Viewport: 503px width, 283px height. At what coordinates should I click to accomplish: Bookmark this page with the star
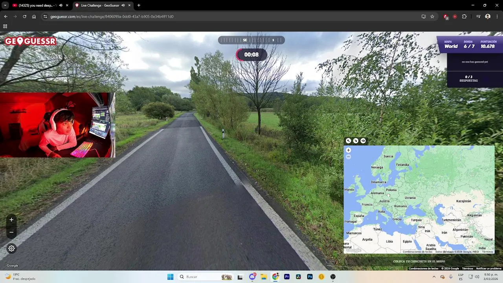tap(432, 17)
